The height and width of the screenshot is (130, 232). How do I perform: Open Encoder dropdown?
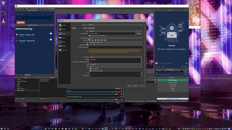(115, 43)
